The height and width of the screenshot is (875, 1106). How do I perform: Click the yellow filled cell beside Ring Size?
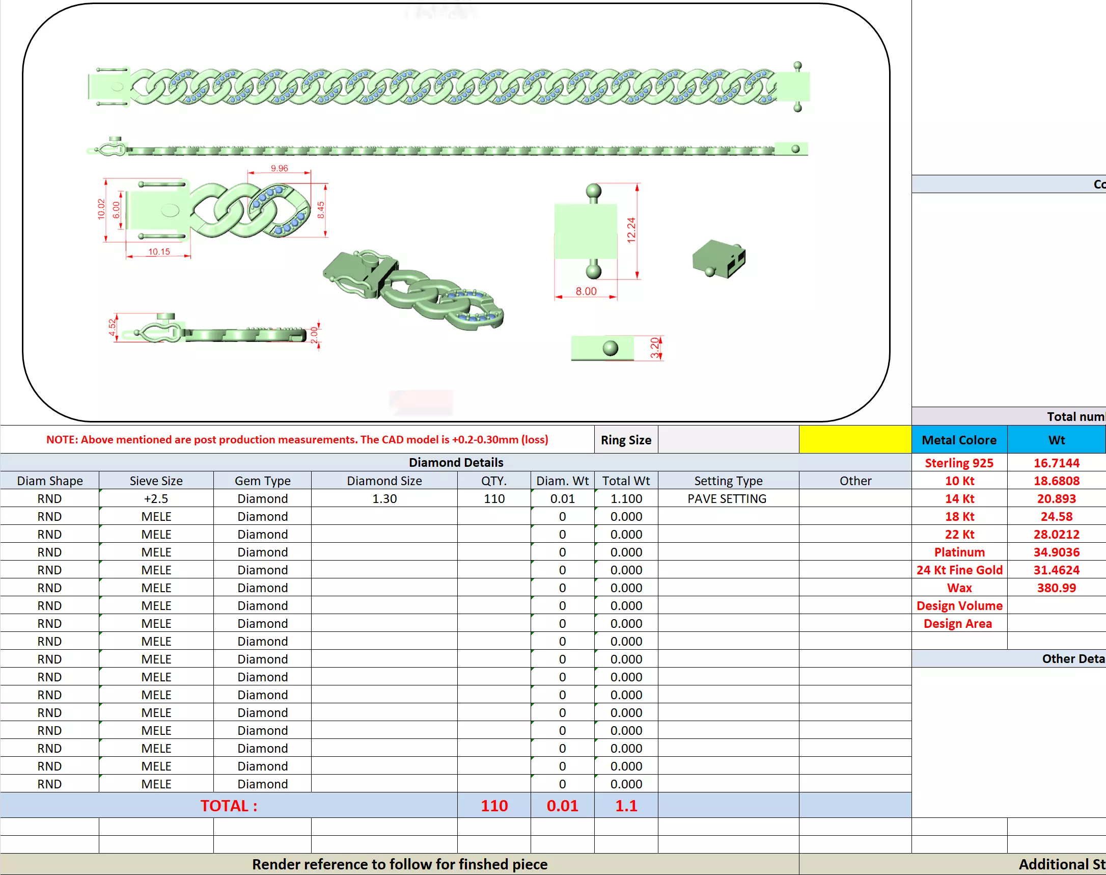855,440
